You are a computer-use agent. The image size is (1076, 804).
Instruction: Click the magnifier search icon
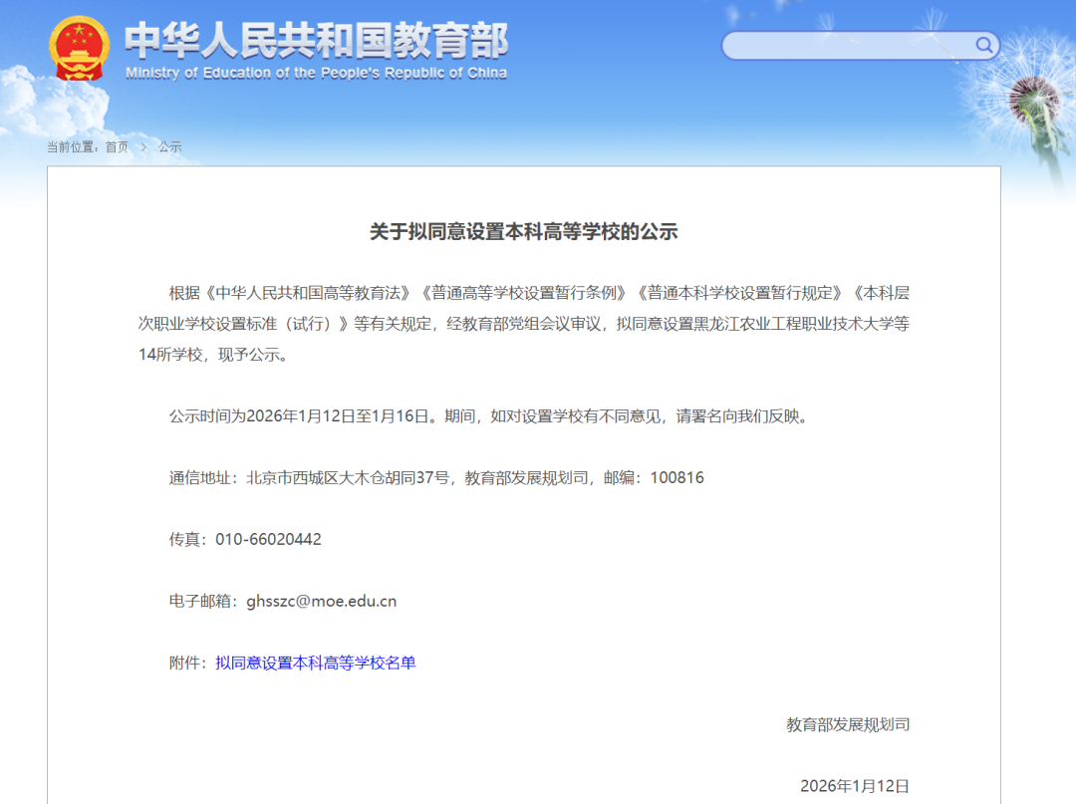[983, 46]
